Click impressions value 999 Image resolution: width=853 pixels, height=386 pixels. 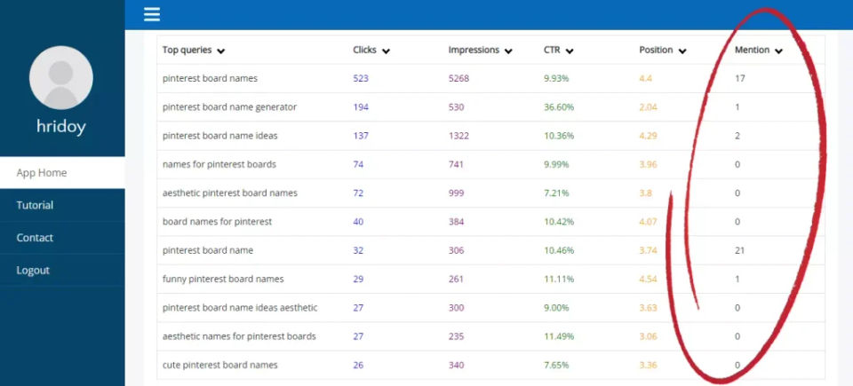pyautogui.click(x=457, y=193)
